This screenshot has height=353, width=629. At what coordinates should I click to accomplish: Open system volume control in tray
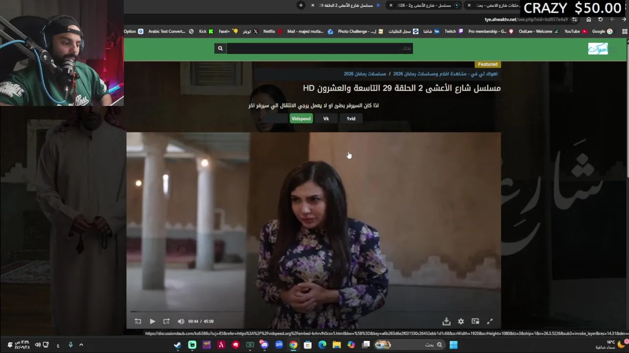38,345
